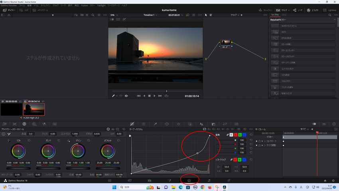Image resolution: width=339 pixels, height=191 pixels.
Task: Open the top toolbar クリップ (Clips) dropdown
Action: click(283, 10)
